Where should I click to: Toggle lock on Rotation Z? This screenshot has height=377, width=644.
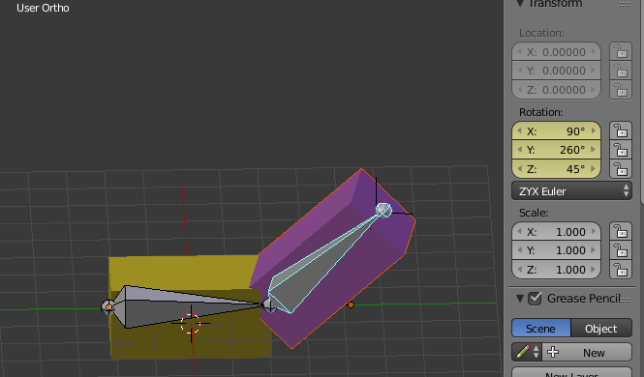click(x=620, y=169)
